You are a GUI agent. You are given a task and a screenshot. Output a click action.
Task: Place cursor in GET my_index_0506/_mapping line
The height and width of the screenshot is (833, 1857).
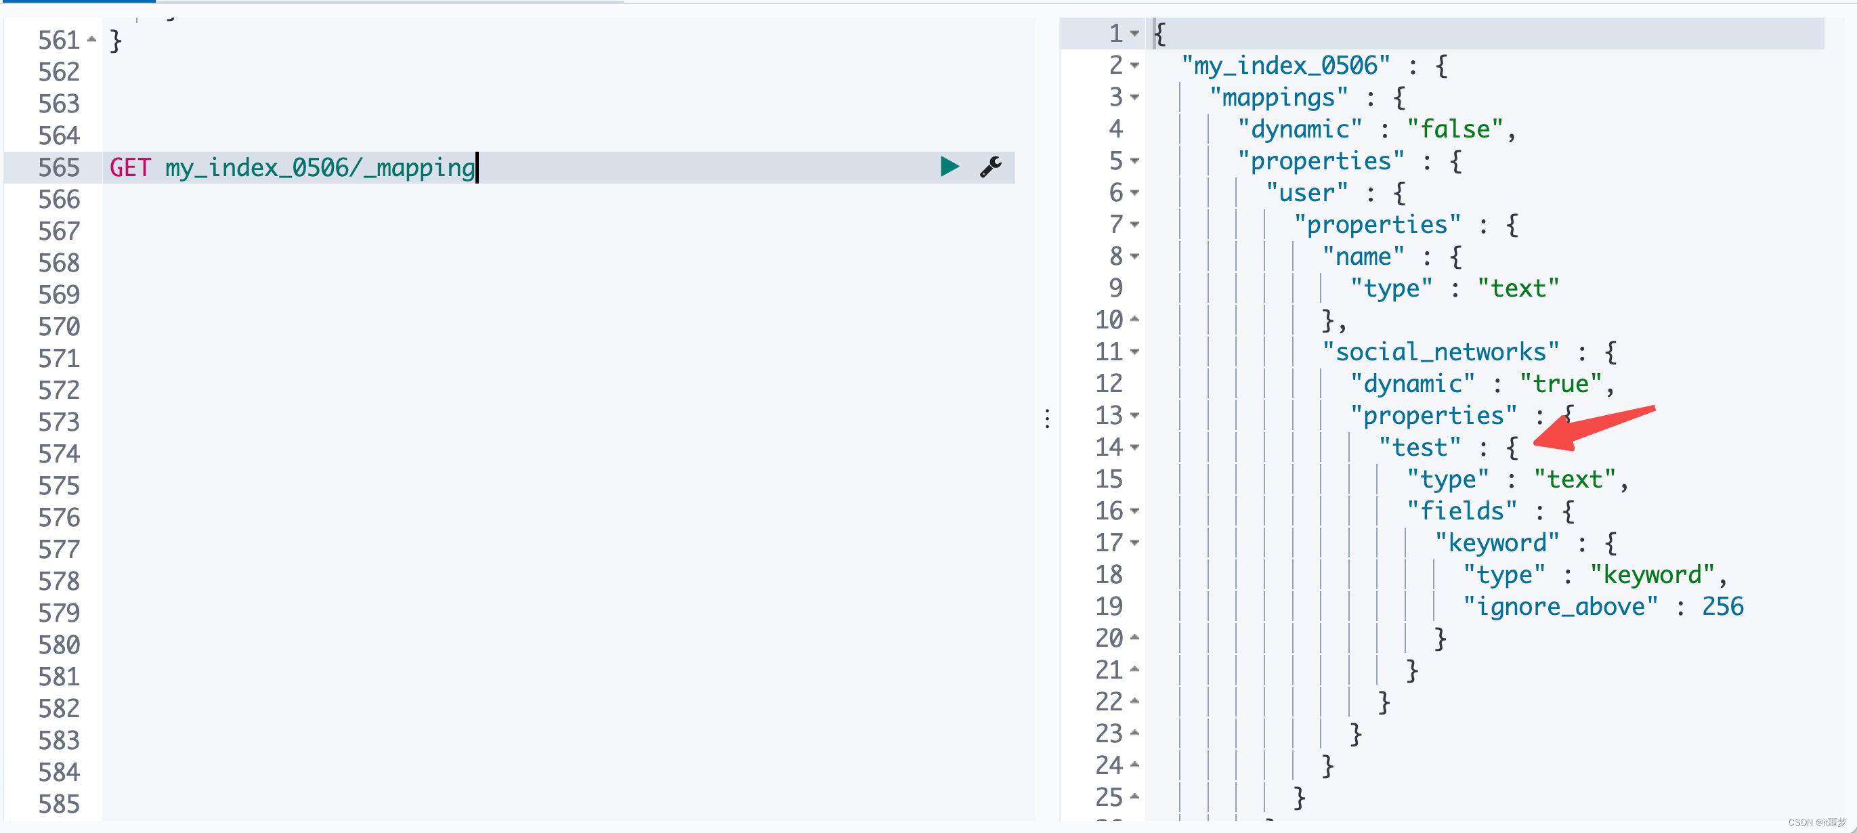(559, 167)
